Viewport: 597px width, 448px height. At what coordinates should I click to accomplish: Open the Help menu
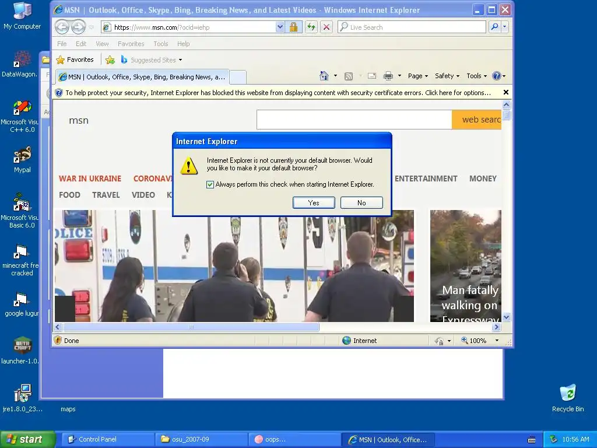point(183,44)
